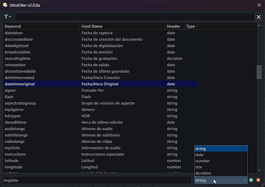This screenshot has width=265, height=187.
Task: Select the subtitlelangs row
Action: click(x=100, y=135)
